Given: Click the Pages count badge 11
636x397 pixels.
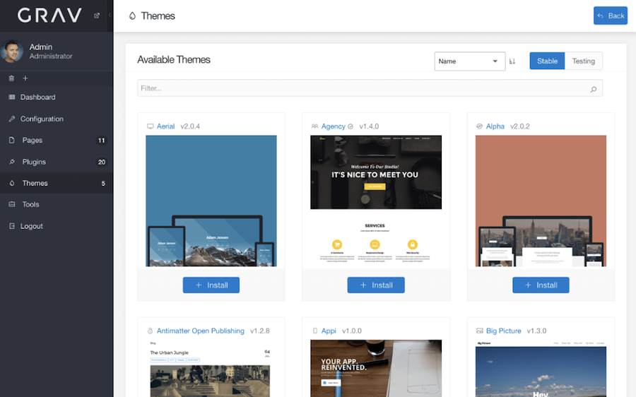Looking at the screenshot, I should coord(101,141).
